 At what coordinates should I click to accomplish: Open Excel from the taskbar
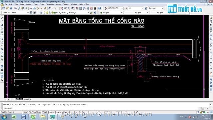[14, 117]
